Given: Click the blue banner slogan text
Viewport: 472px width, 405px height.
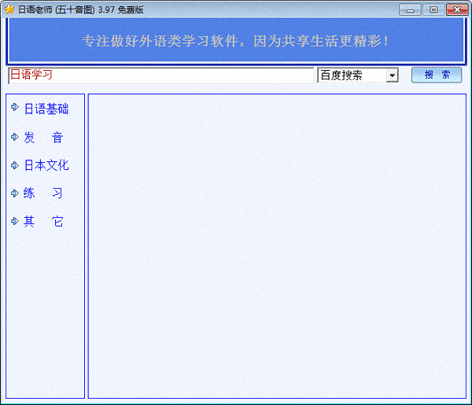Looking at the screenshot, I should (236, 40).
